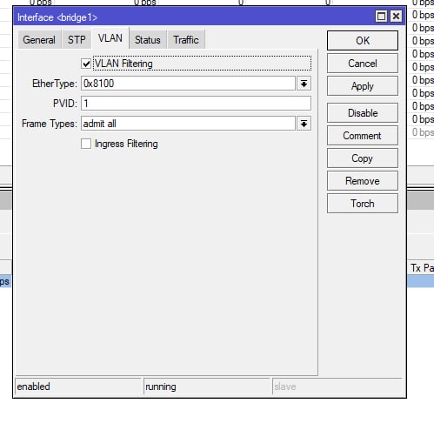Viewport: 434px width, 437px height.
Task: Click the PVID input field
Action: (196, 104)
